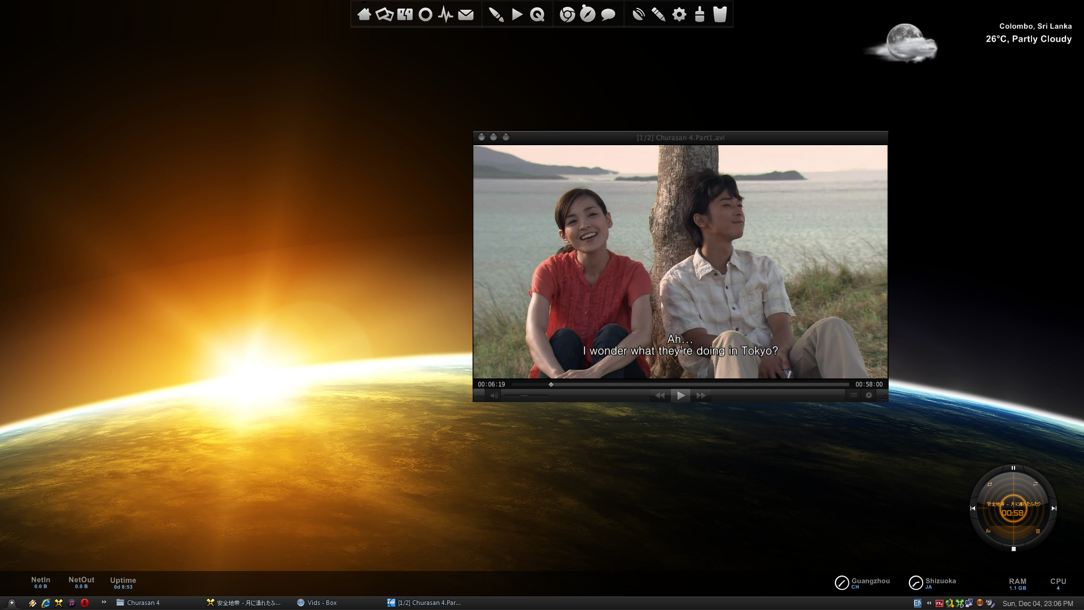1084x610 pixels.
Task: Fast forward the video in the player
Action: [701, 395]
